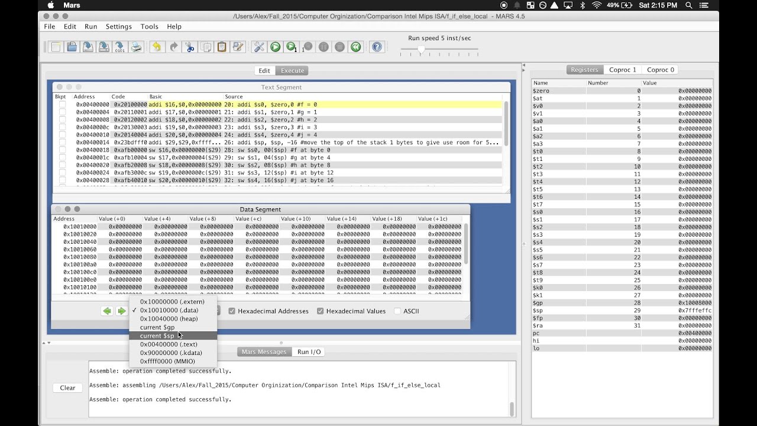Image resolution: width=757 pixels, height=426 pixels.
Task: Switch to the Coproc 1 tab
Action: [623, 70]
